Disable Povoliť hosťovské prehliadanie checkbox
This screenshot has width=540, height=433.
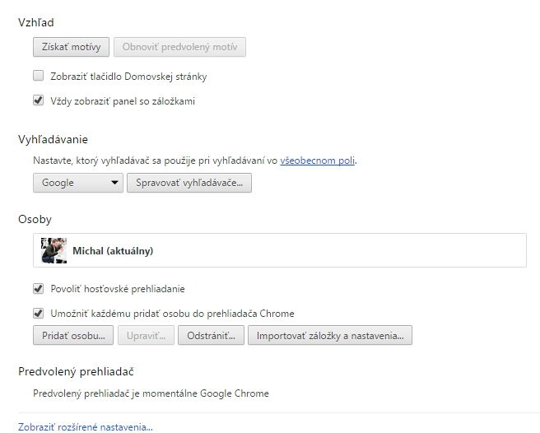coord(38,289)
